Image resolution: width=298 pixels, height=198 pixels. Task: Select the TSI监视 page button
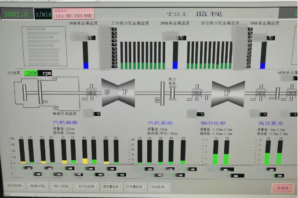(158, 187)
